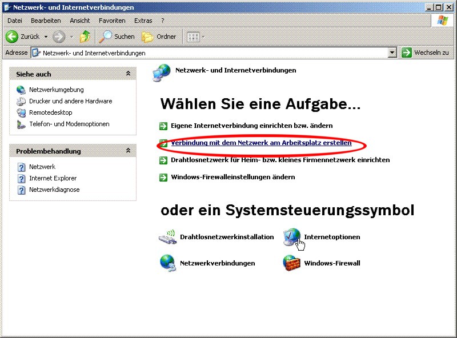The width and height of the screenshot is (457, 338).
Task: Open the Netzwerk troubleshooting link
Action: (42, 167)
